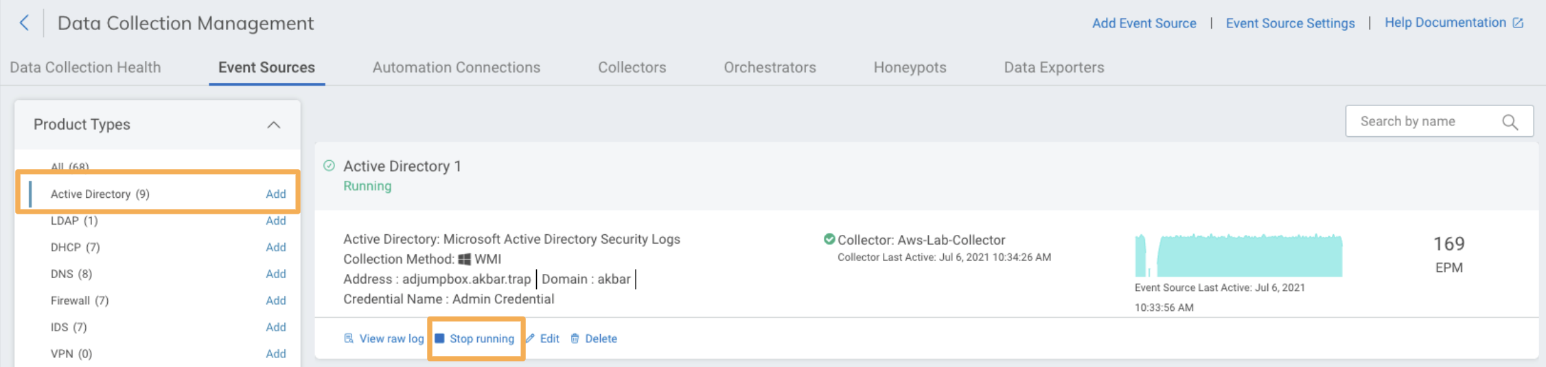Open the Data Collection Health tab
This screenshot has width=1546, height=367.
(x=85, y=67)
